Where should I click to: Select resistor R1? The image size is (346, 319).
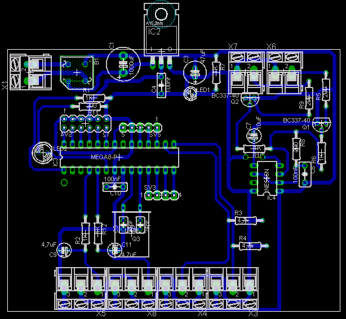pos(94,98)
